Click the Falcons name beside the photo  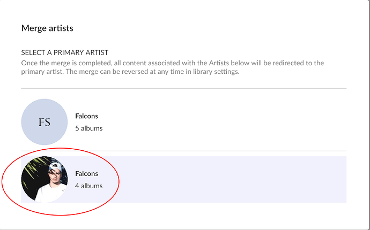(86, 174)
